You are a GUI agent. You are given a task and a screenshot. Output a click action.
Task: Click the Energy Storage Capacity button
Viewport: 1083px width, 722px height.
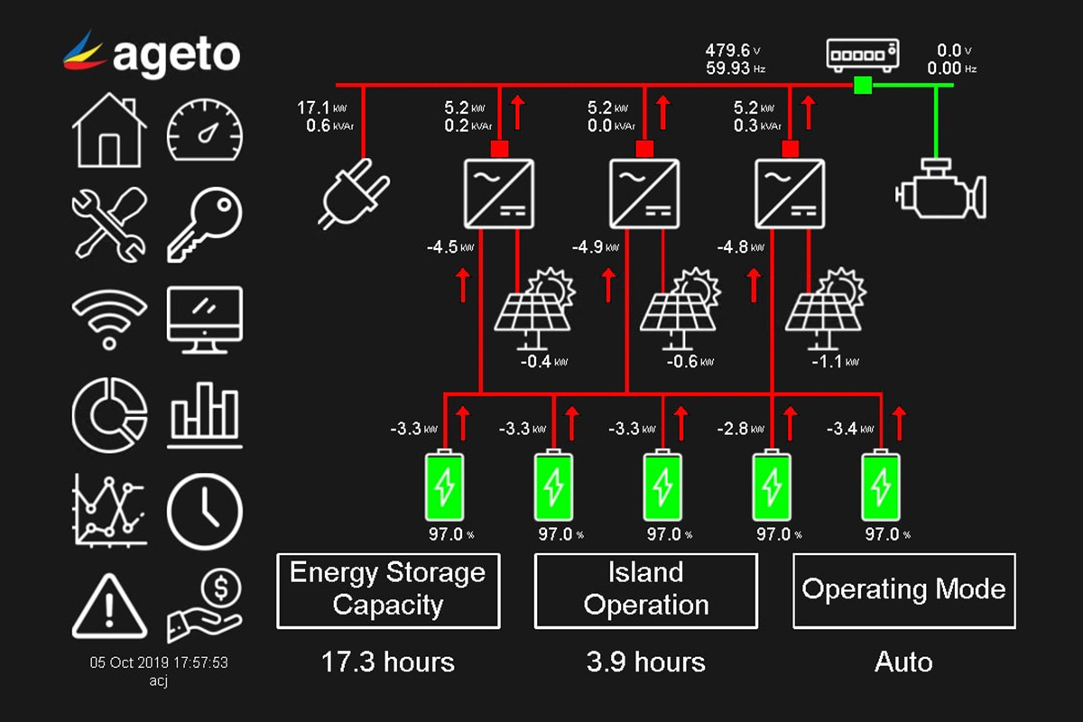388,590
